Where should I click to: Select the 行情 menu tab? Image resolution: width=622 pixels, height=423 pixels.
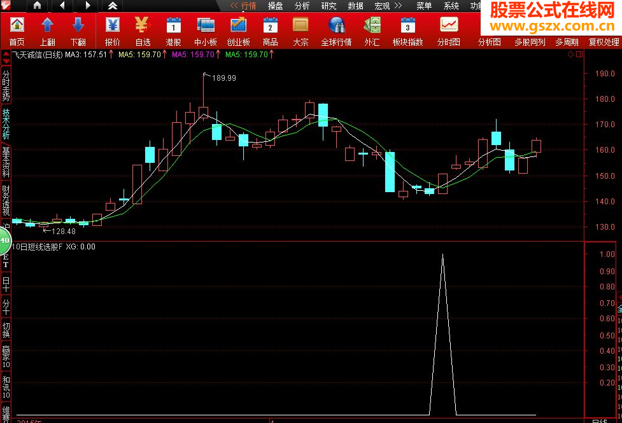249,6
